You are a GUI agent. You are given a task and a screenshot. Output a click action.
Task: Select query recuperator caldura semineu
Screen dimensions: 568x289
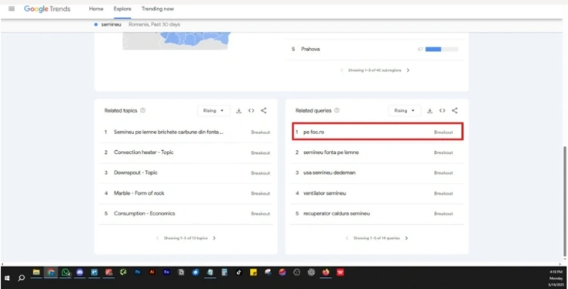377,213
